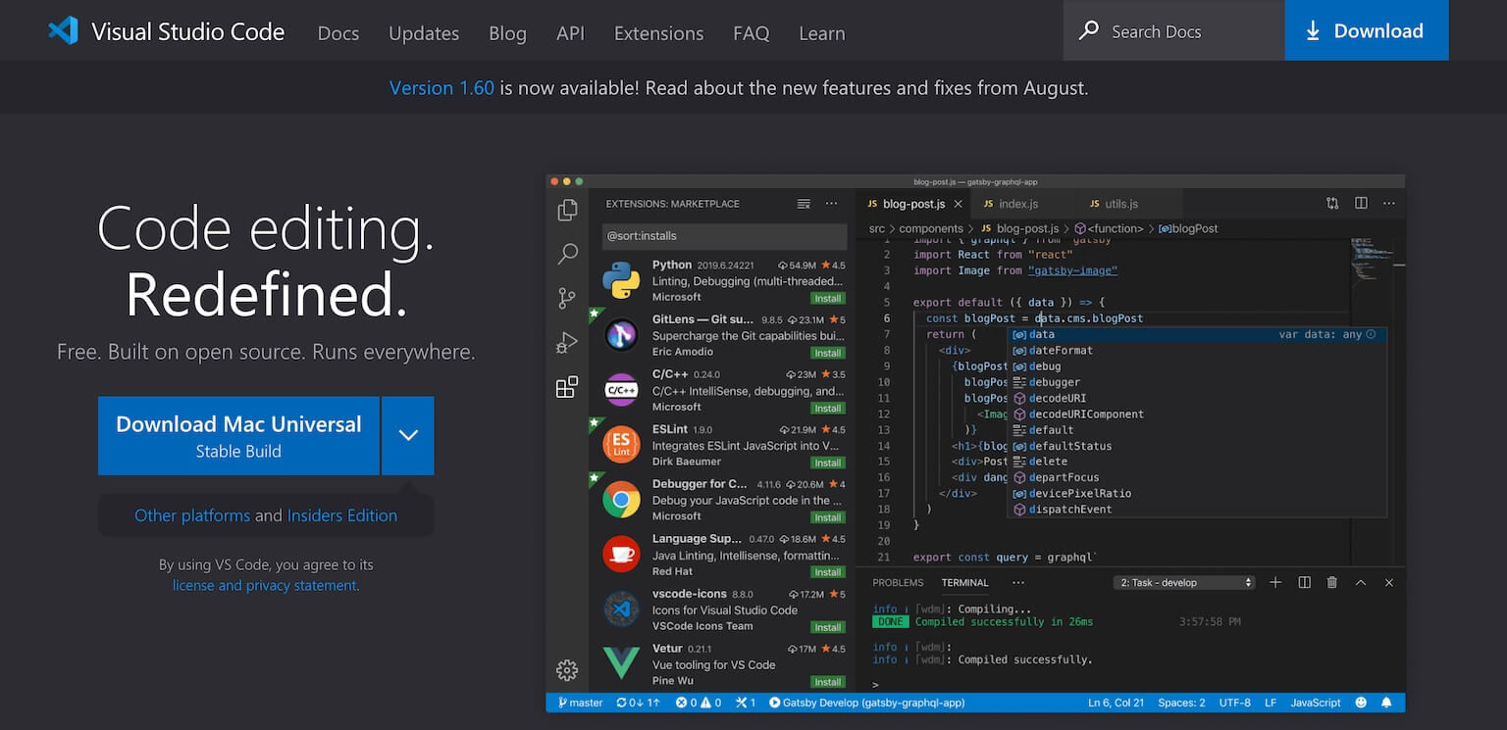Click the sync changes status item
1507x730 pixels.
(x=640, y=703)
